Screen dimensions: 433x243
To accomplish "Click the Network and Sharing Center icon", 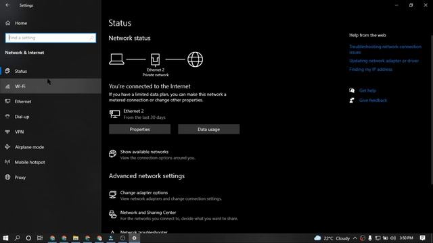I will click(x=113, y=215).
